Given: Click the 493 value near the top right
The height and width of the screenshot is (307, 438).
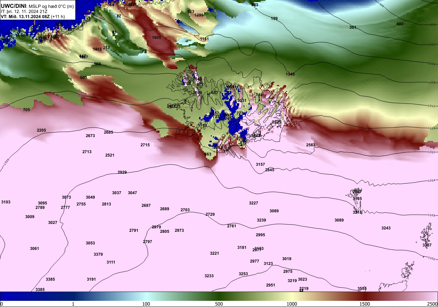Looking at the screenshot, I should [400, 24].
